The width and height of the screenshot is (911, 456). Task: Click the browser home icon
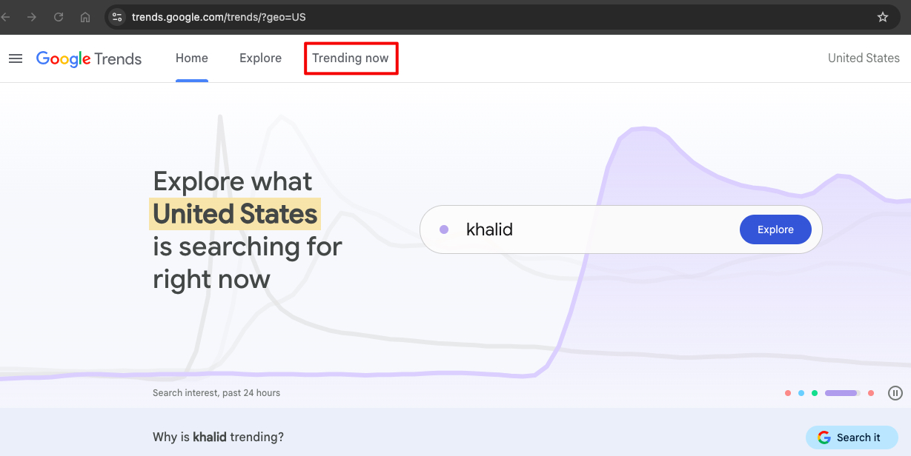pos(85,17)
